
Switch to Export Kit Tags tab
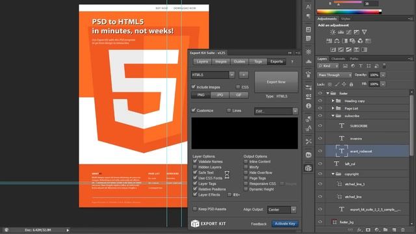[x=258, y=62]
